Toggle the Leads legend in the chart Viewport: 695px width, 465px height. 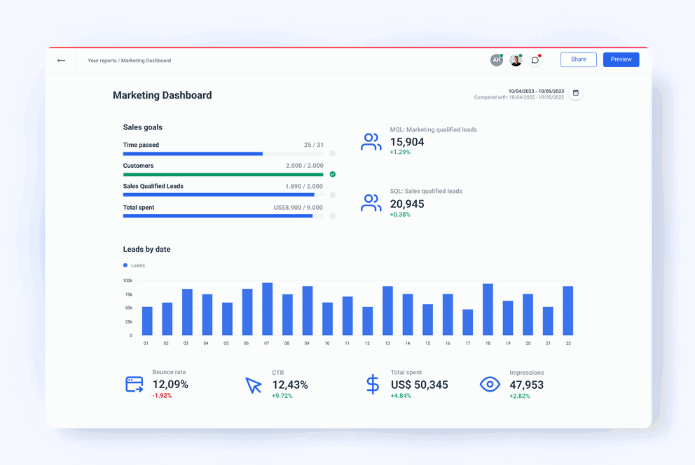pos(133,265)
